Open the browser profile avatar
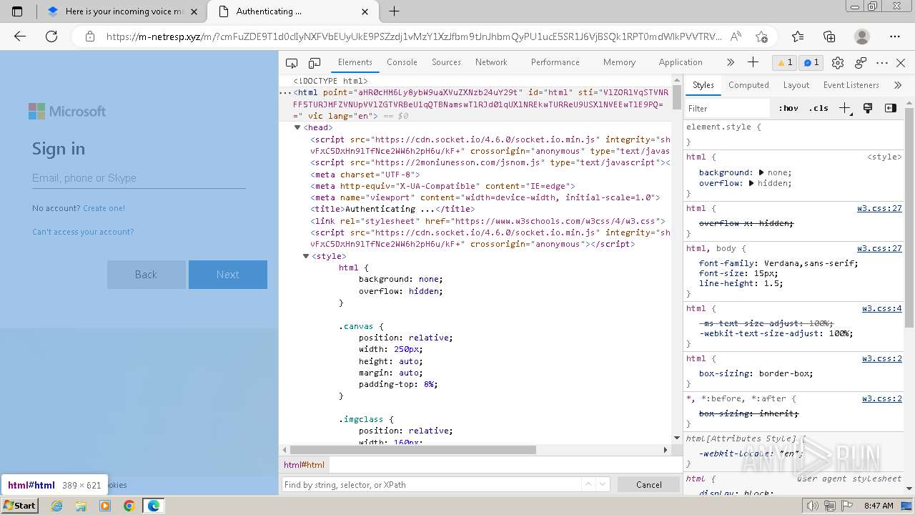Viewport: 915px width, 515px height. (x=862, y=36)
